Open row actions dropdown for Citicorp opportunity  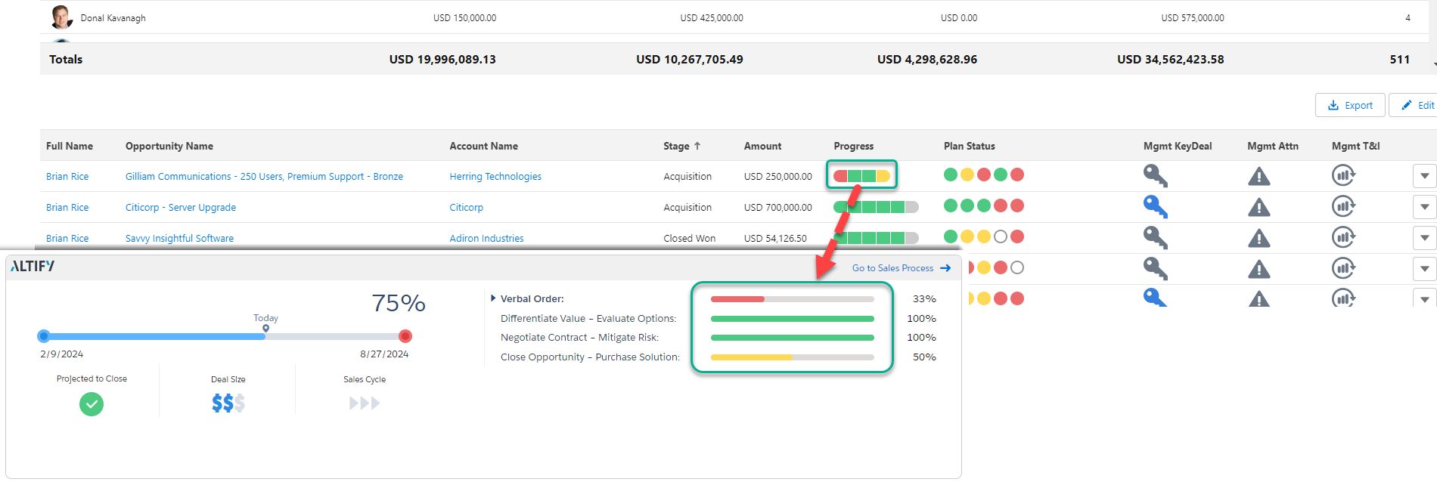[x=1424, y=207]
